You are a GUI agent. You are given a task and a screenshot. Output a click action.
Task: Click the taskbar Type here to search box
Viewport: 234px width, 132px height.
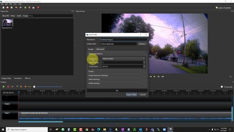[x=27, y=129]
